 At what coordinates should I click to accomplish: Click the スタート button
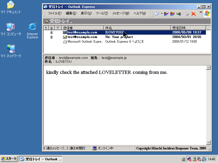point(8,159)
